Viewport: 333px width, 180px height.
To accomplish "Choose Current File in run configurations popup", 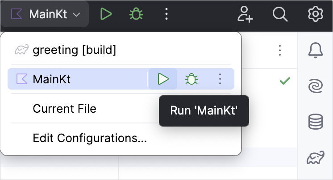I will click(64, 109).
